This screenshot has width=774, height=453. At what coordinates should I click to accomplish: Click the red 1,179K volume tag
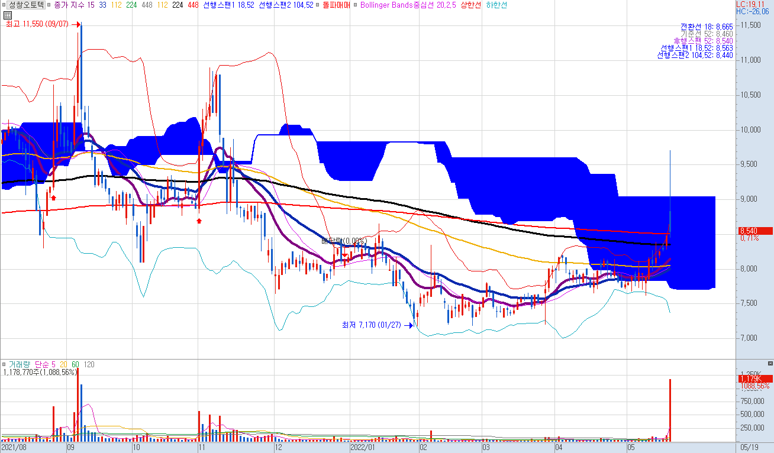coord(755,378)
